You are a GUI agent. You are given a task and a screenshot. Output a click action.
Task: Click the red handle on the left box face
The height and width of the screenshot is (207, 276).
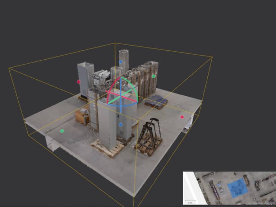(x=78, y=82)
